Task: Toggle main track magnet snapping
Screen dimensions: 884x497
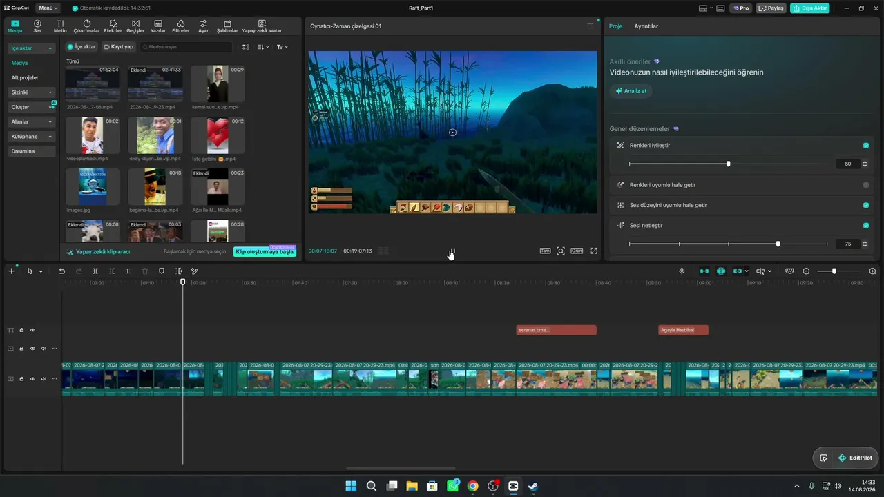Action: pos(704,271)
